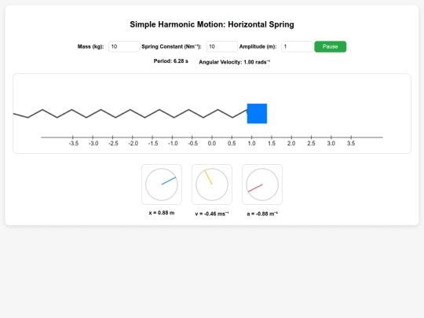Click the zigzag spring drawing
Viewport: 424px width, 318px height.
click(x=130, y=114)
